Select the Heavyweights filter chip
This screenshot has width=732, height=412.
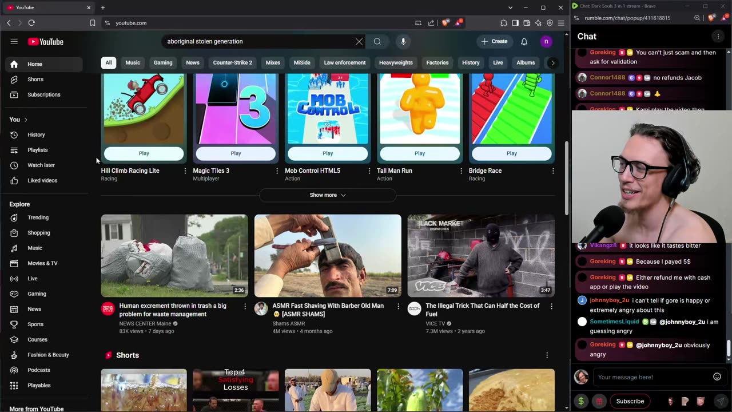396,63
